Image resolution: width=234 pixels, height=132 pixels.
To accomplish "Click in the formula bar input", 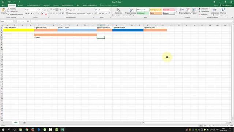I will 131,21.
